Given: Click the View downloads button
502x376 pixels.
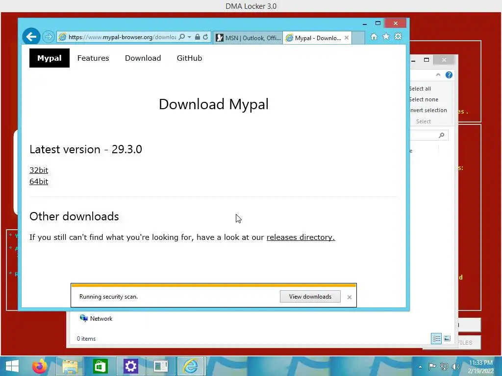Looking at the screenshot, I should click(310, 296).
